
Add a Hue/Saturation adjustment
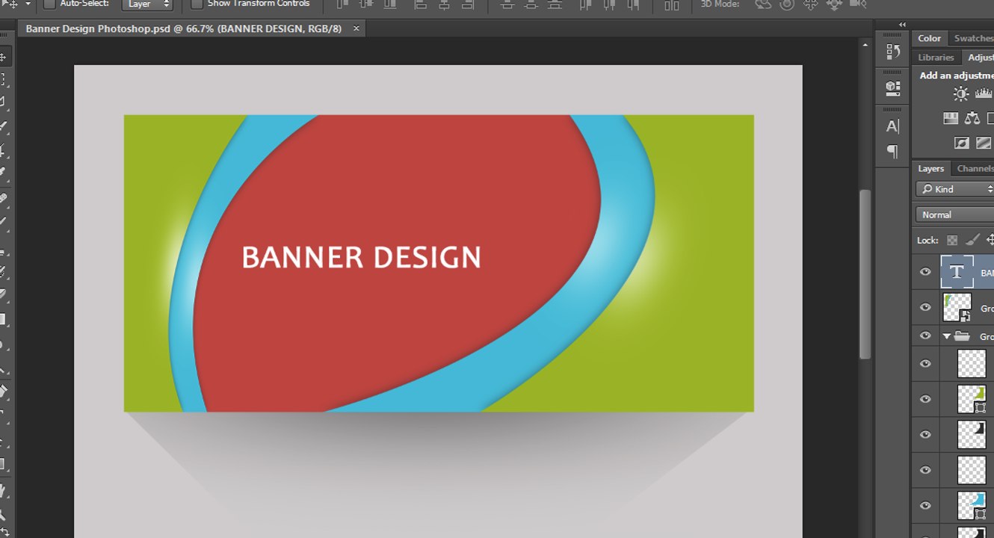click(x=950, y=118)
